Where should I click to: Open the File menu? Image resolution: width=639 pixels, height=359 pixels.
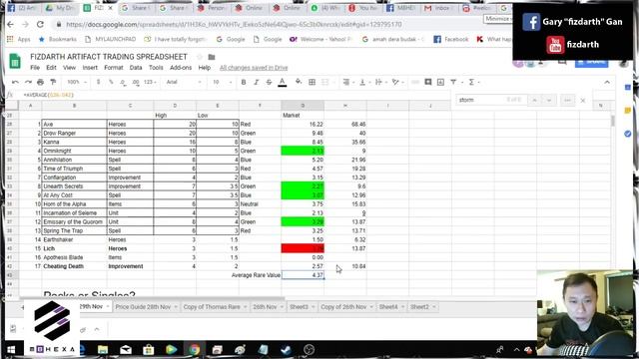pyautogui.click(x=35, y=68)
